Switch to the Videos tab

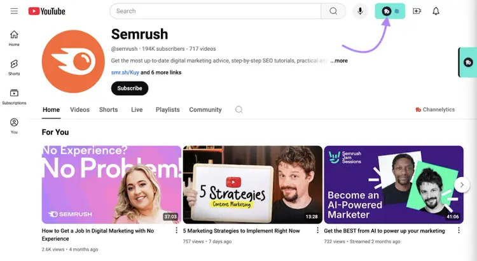(79, 109)
